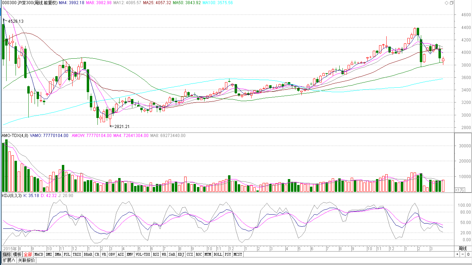
Task: Select the SAR indicator tab
Action: pyautogui.click(x=172, y=254)
